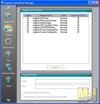Toggle Enable checkbox for Logitech Media Display
The height and width of the screenshot is (104, 100).
(28, 23)
